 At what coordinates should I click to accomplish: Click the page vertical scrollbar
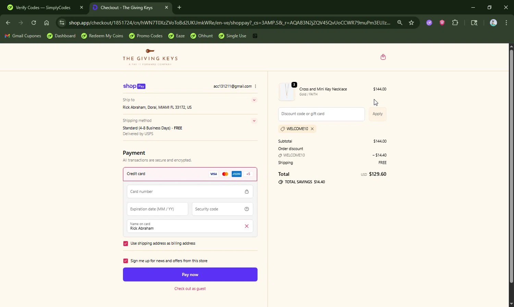point(511,167)
